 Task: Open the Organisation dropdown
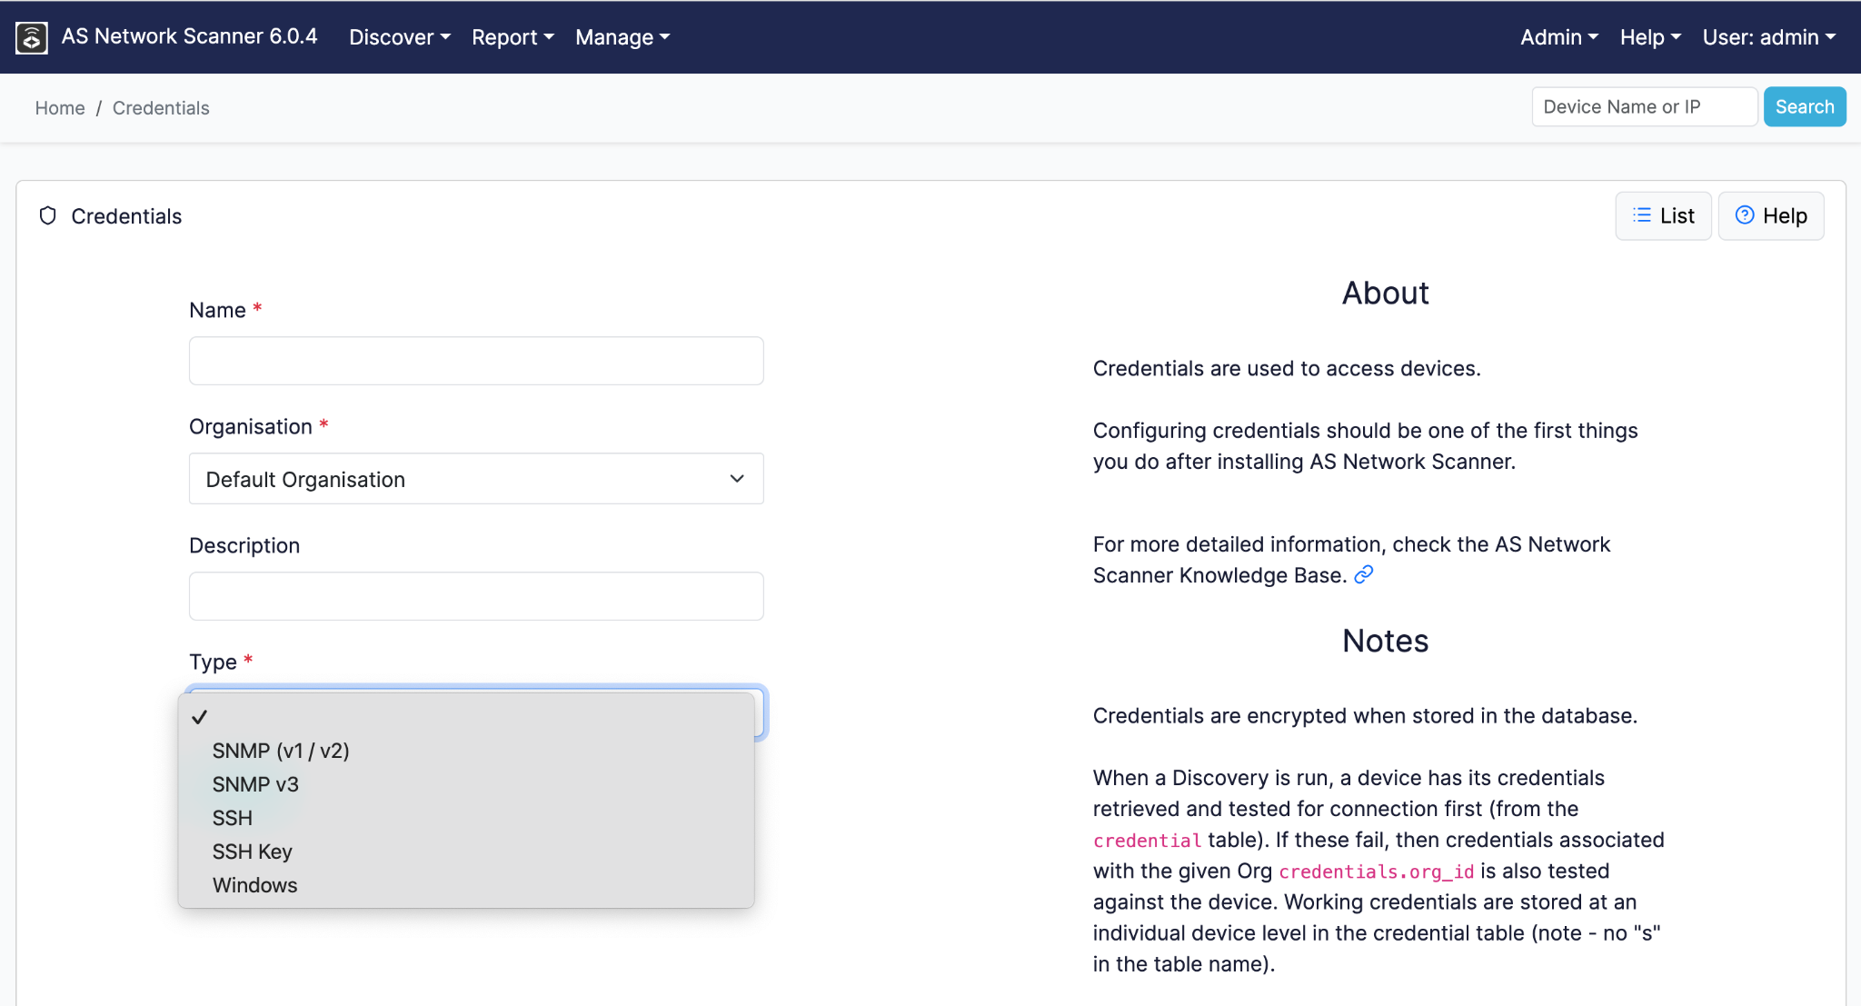point(476,479)
